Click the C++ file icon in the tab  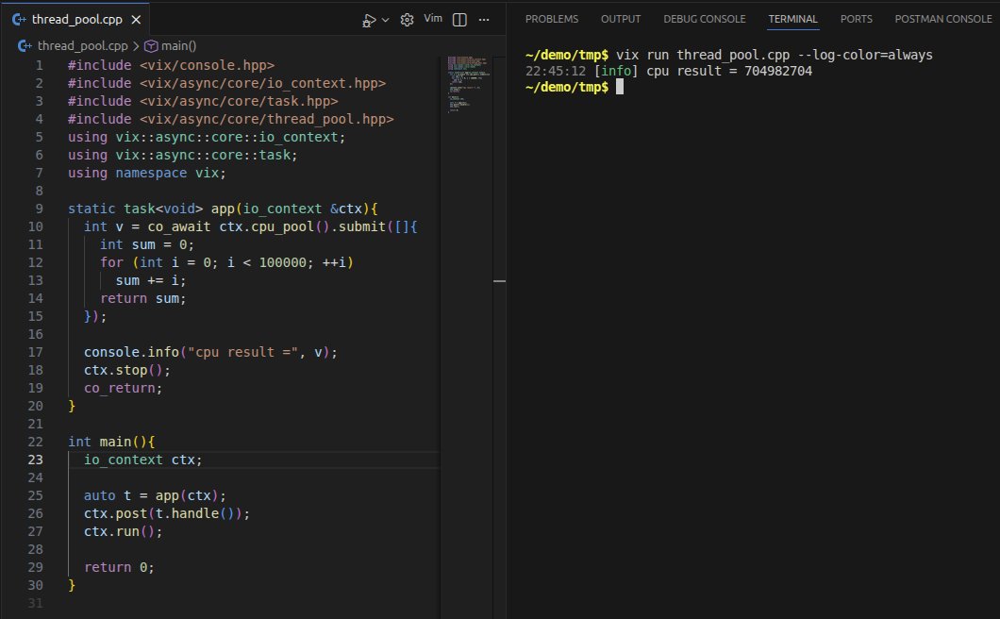[19, 19]
